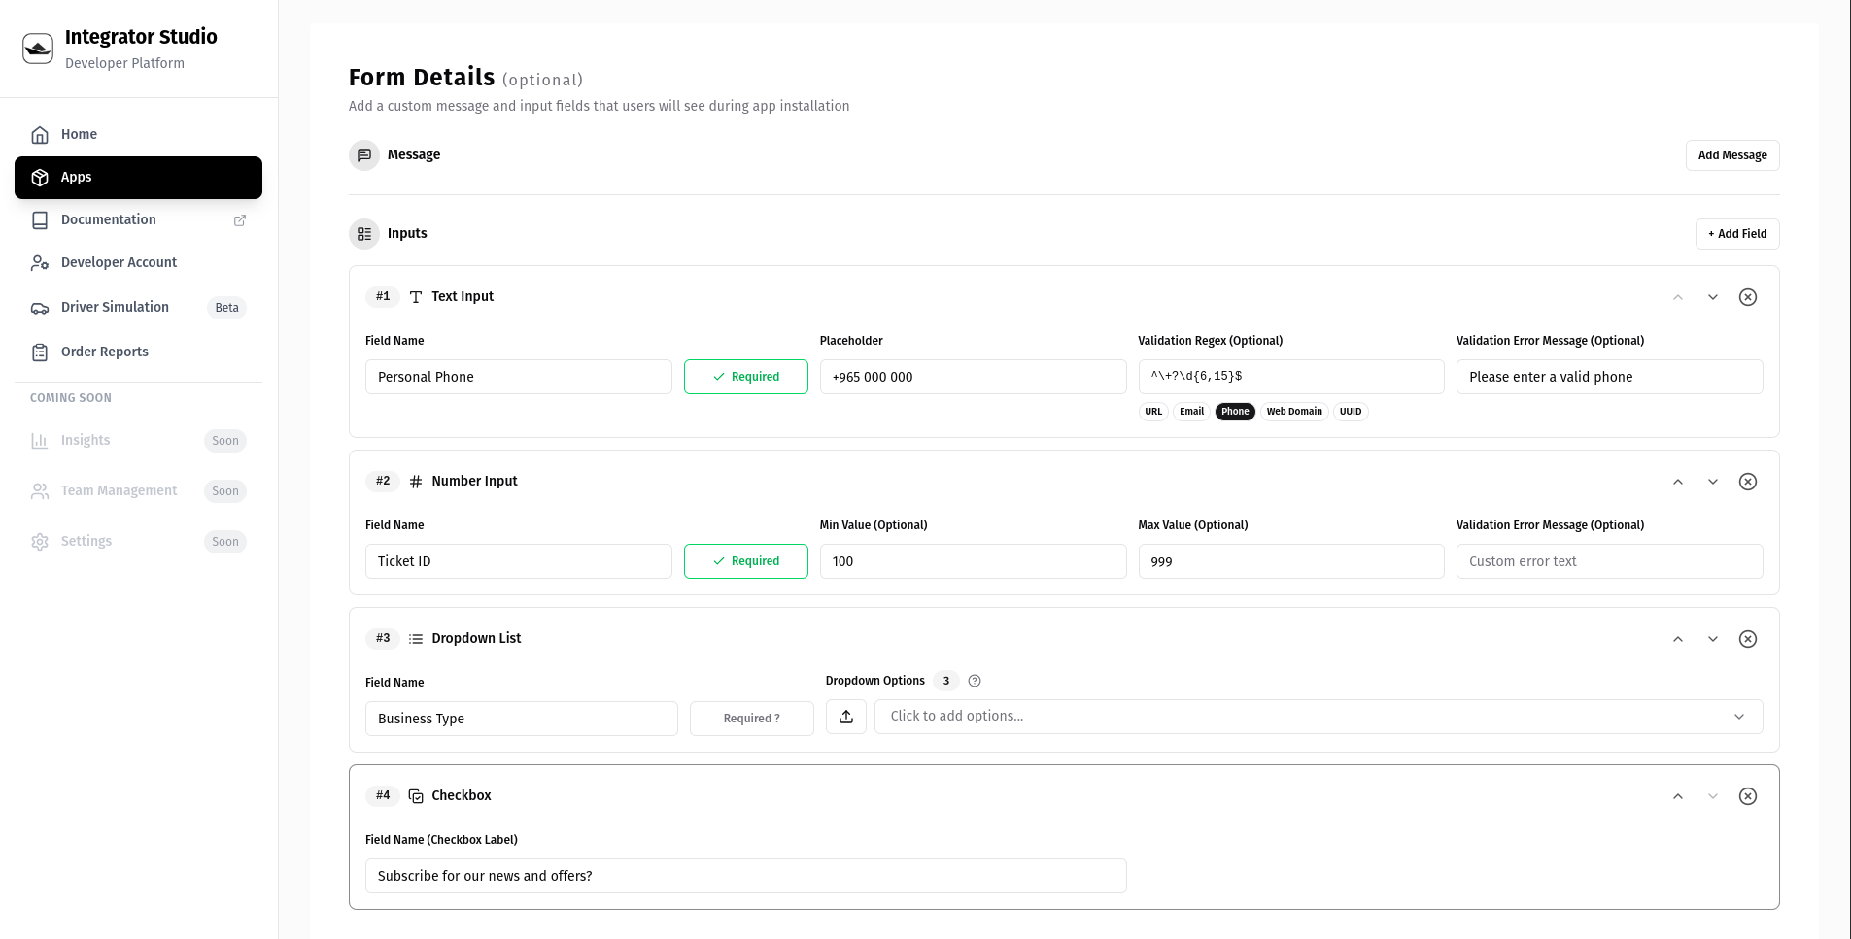The height and width of the screenshot is (939, 1851).
Task: Open the Apps section in sidebar
Action: point(138,177)
